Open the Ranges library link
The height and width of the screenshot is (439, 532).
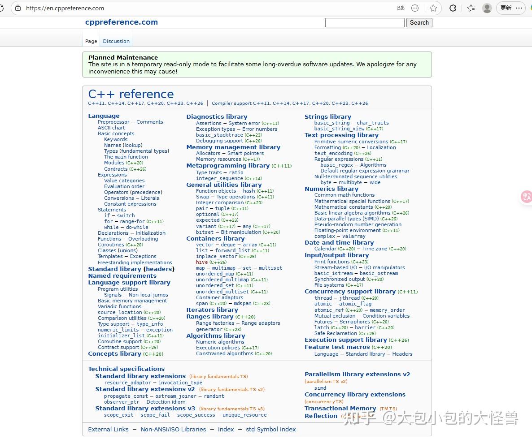[x=209, y=316]
